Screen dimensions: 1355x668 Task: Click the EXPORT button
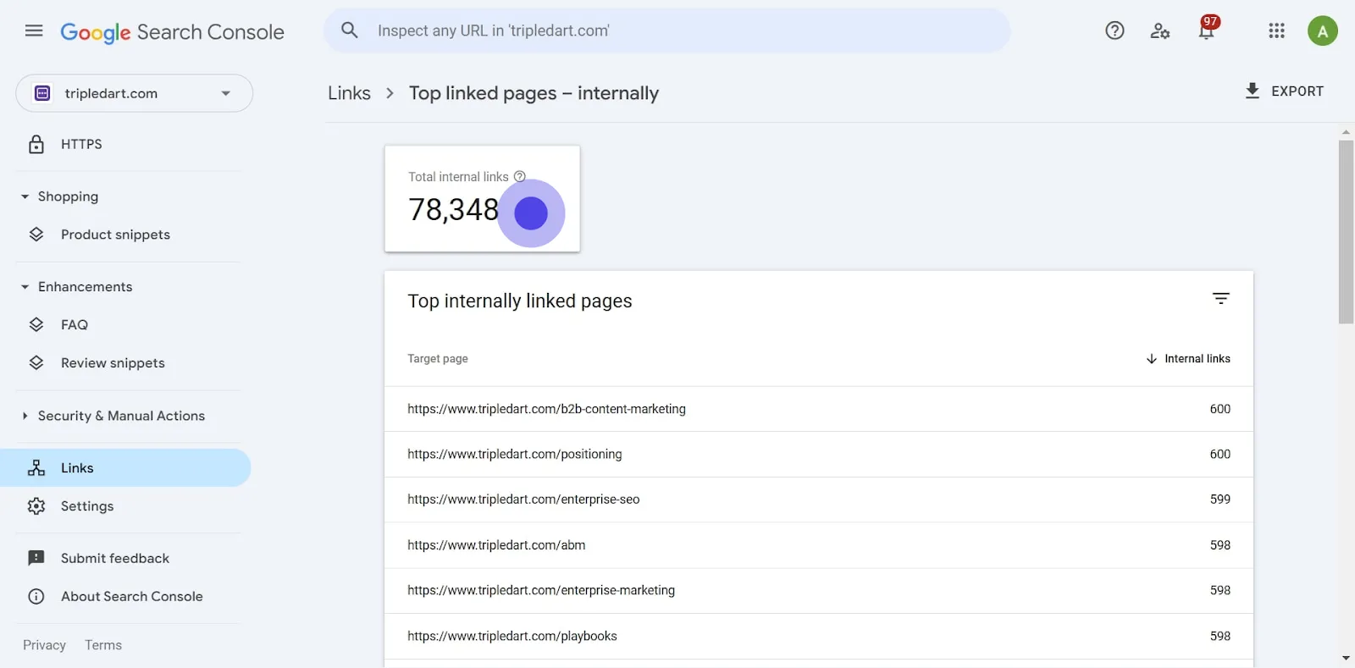[x=1283, y=91]
